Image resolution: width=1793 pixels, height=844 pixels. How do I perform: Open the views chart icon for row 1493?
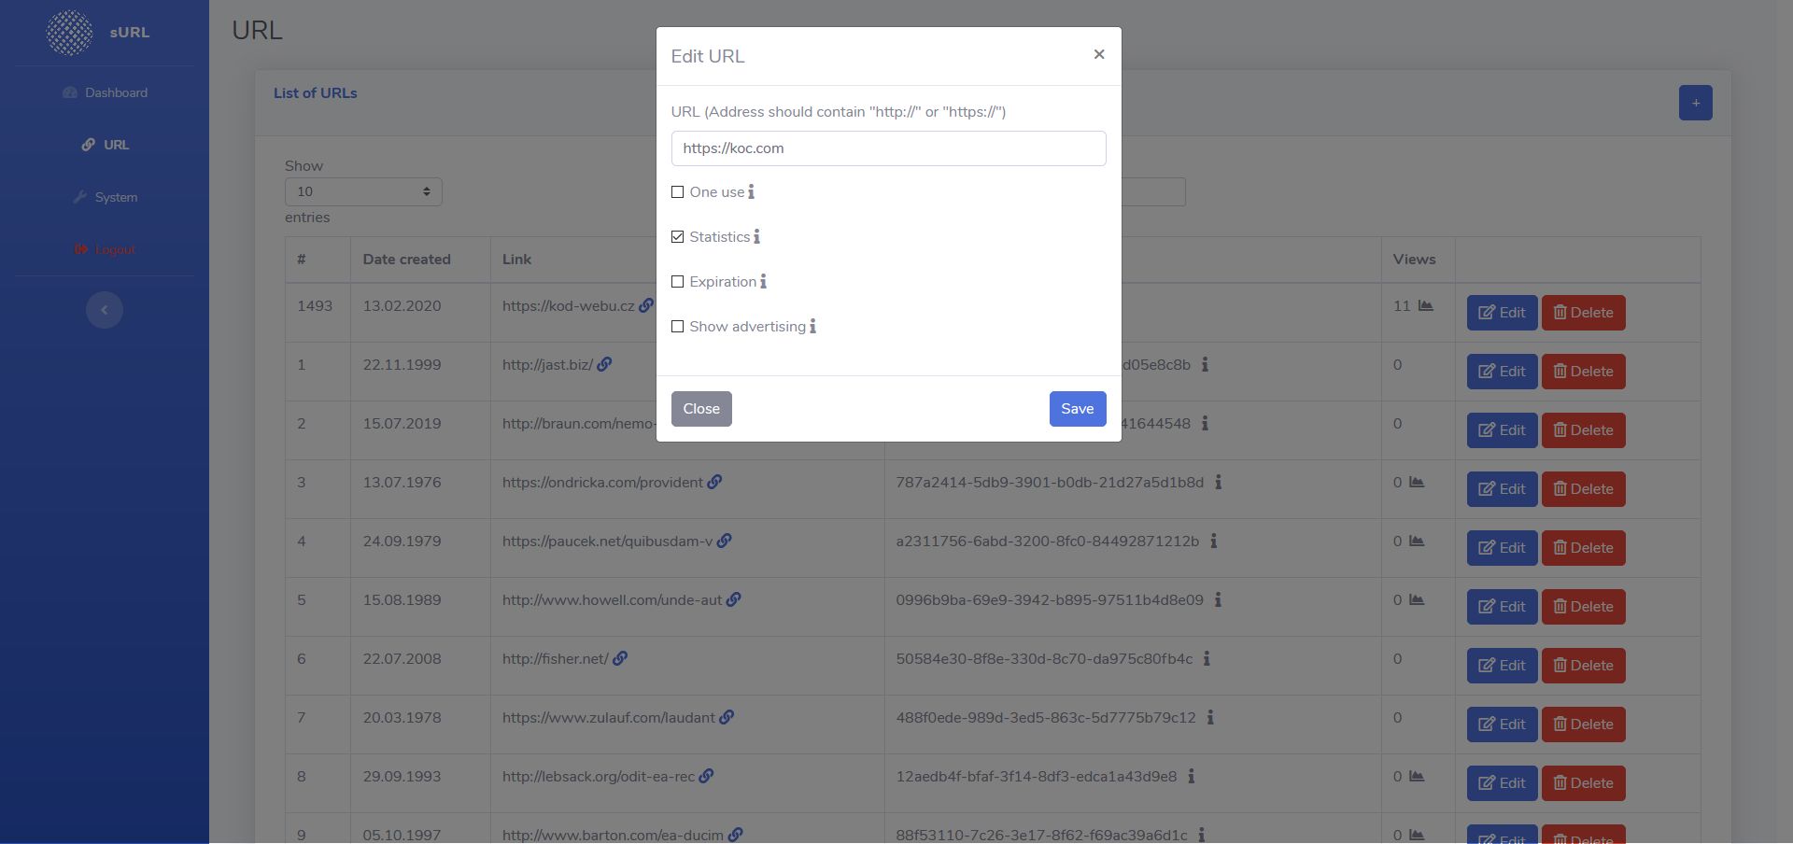pyautogui.click(x=1425, y=306)
